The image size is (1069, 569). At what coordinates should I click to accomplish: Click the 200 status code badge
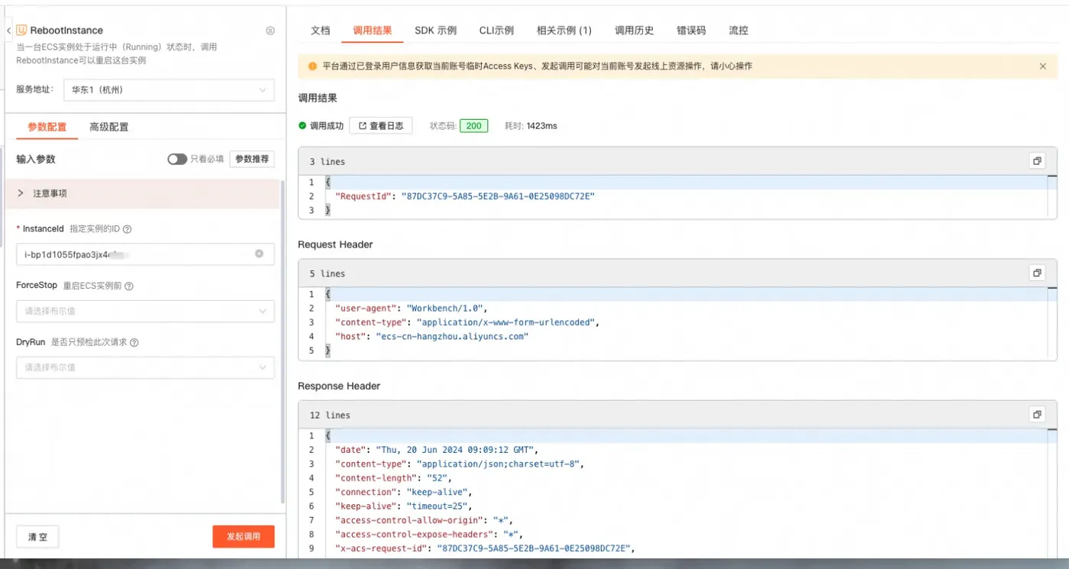pyautogui.click(x=473, y=126)
